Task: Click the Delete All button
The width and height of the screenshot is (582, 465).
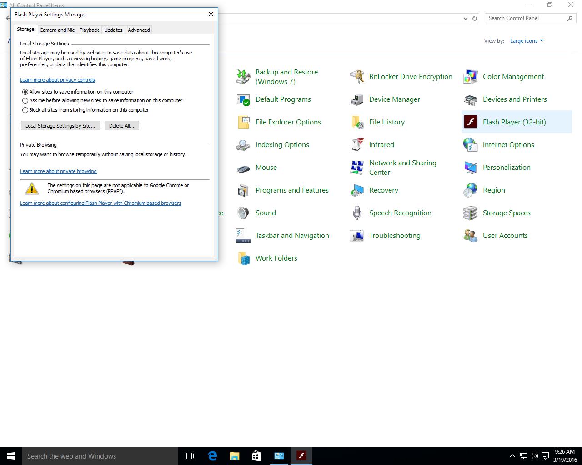Action: click(x=121, y=126)
